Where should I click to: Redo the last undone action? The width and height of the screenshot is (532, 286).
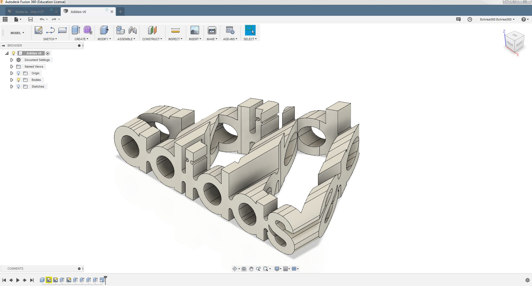54,19
